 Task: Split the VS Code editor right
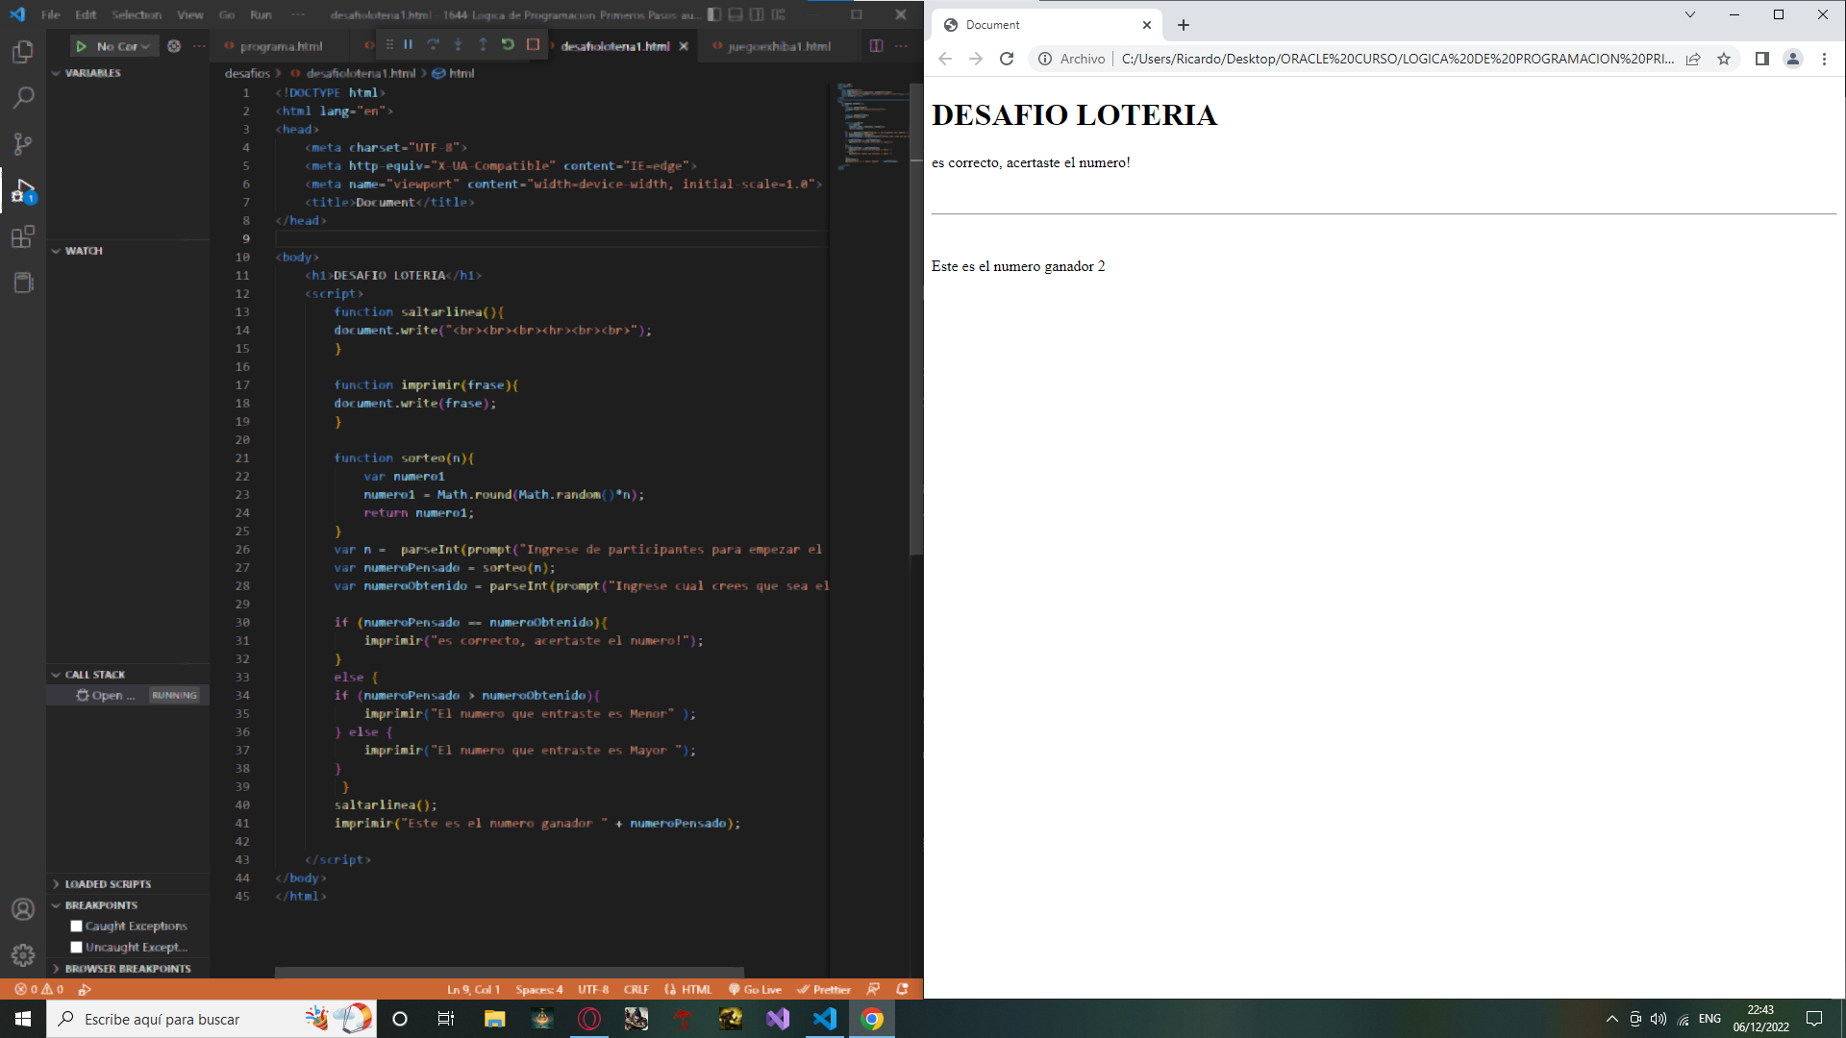[876, 46]
